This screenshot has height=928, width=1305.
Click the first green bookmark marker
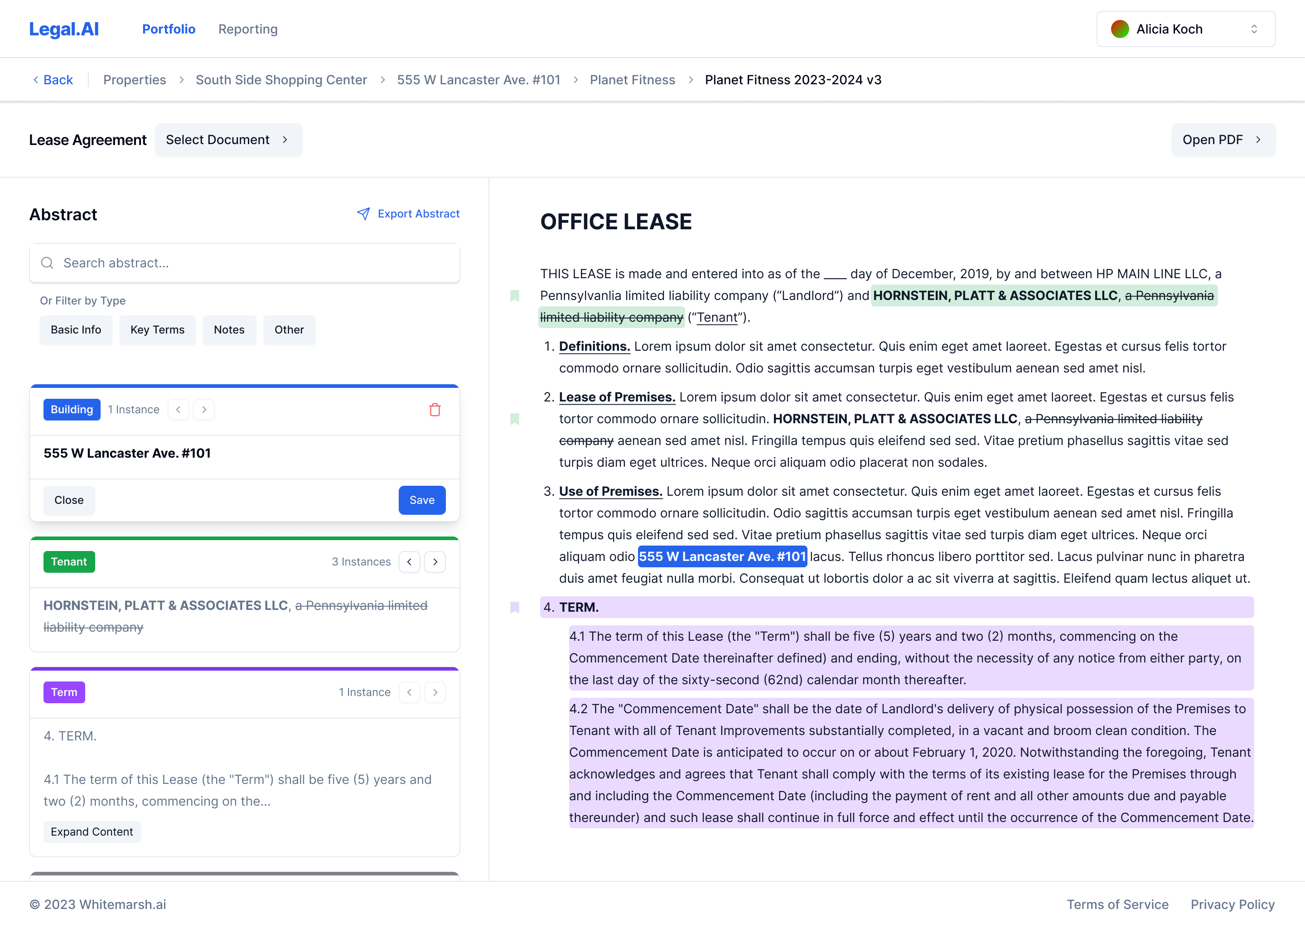[515, 295]
